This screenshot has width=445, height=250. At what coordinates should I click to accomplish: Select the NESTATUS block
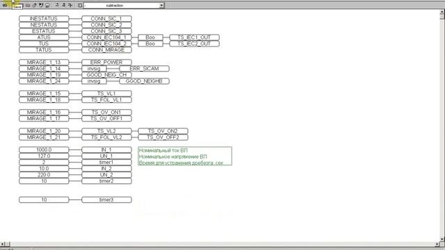(x=44, y=25)
